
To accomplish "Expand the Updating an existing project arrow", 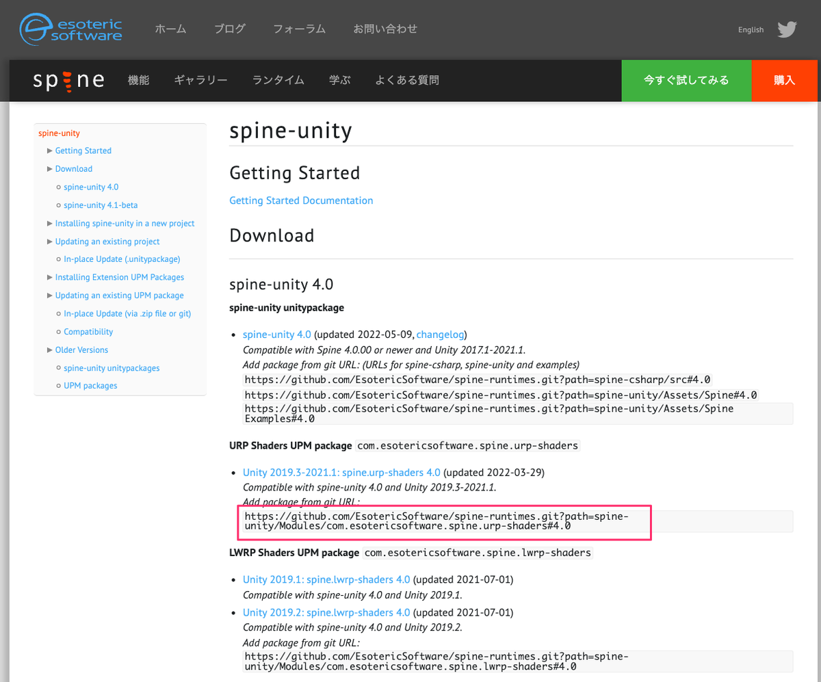I will pos(50,241).
